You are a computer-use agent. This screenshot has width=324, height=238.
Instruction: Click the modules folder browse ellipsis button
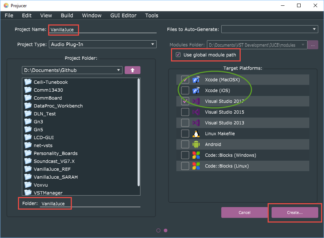pos(313,45)
